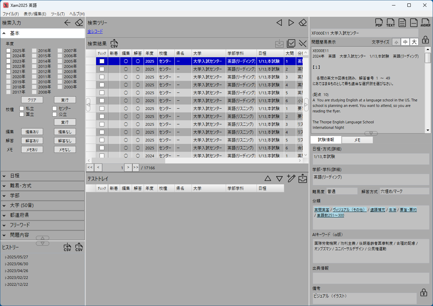Export history to CSV
Viewport: 433px width, 306px height.
coord(79,247)
